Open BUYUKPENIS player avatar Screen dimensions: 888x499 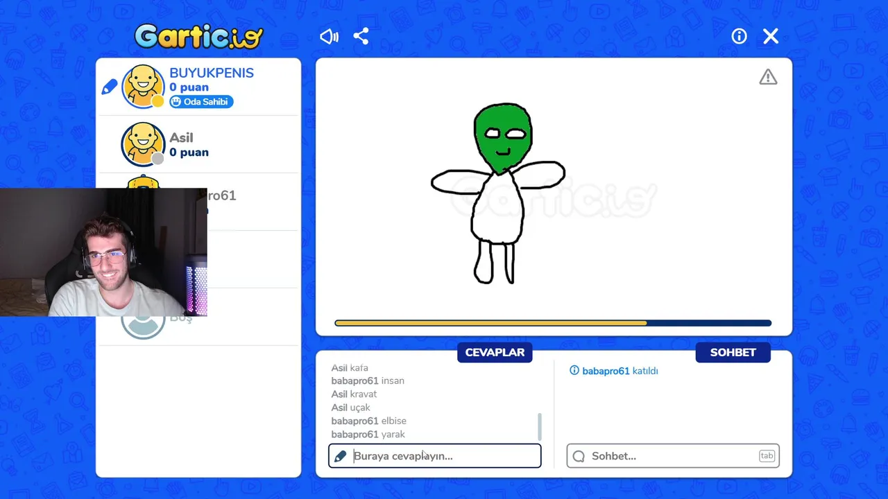pos(143,87)
